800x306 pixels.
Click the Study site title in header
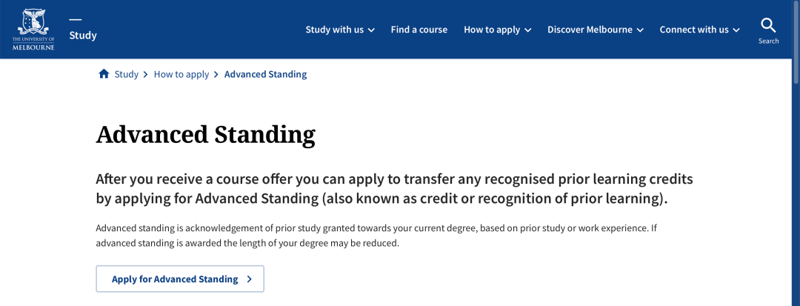83,35
